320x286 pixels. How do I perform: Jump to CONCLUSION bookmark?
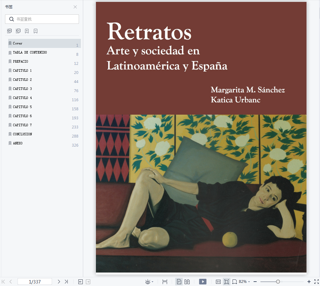click(45, 134)
